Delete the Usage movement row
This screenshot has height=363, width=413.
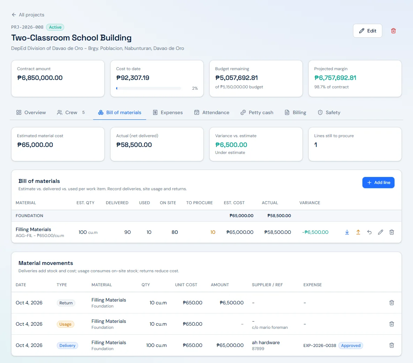click(392, 324)
